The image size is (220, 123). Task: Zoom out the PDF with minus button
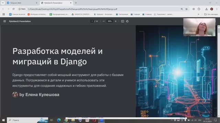point(103,21)
